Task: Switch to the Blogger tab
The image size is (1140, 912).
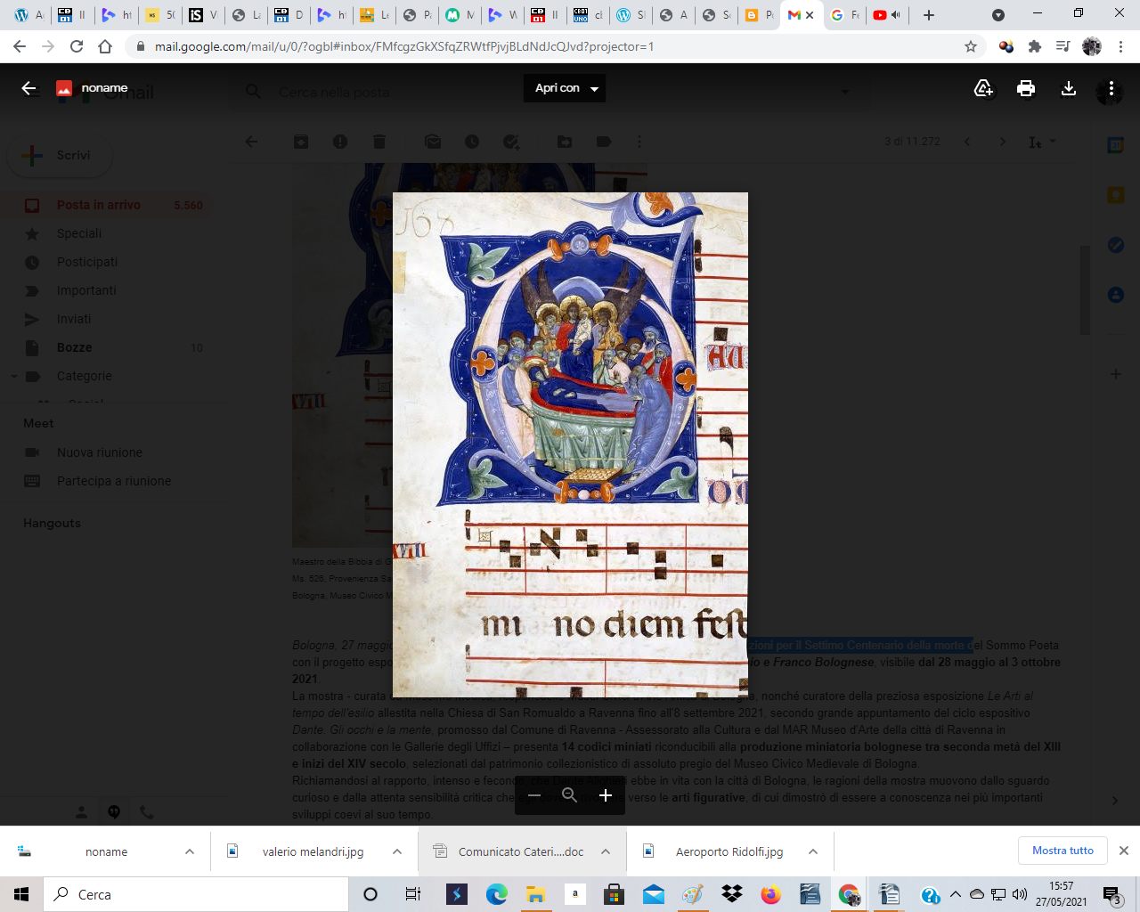Action: click(x=759, y=14)
